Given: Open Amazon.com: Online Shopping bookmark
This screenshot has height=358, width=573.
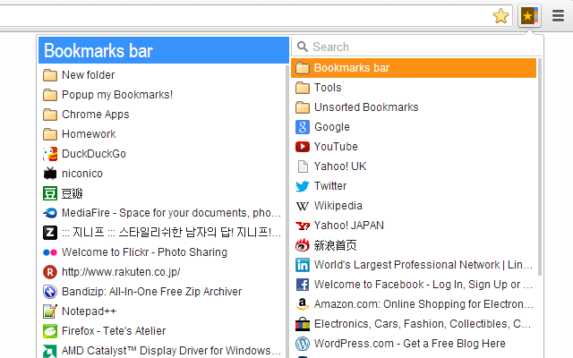Looking at the screenshot, I should tap(423, 304).
